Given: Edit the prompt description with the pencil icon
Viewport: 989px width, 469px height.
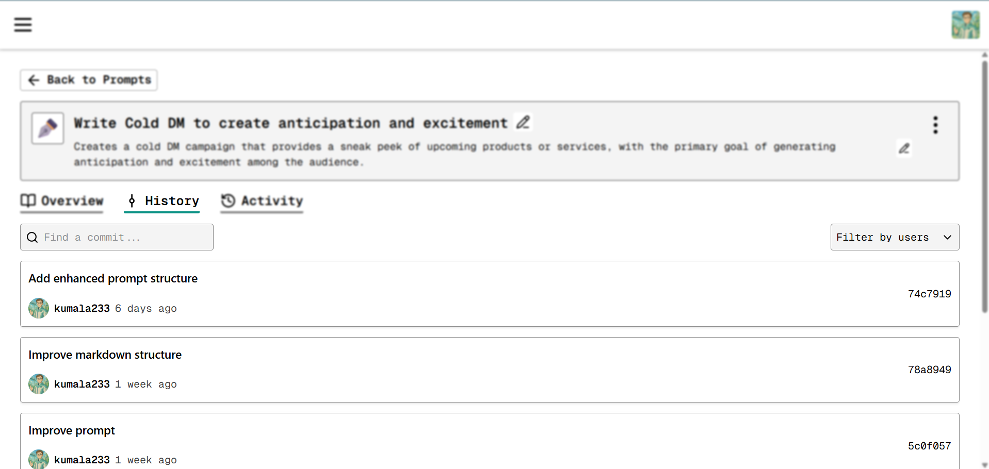Looking at the screenshot, I should (x=904, y=148).
